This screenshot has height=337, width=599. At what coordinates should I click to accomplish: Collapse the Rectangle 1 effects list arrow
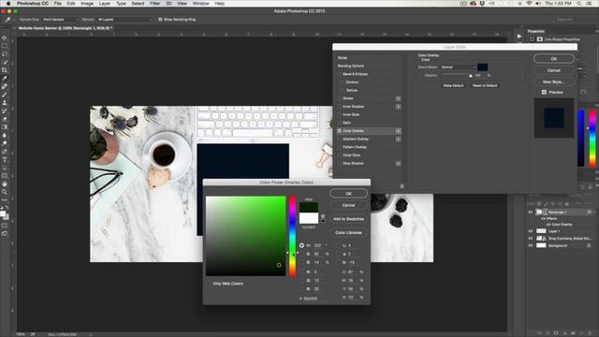[x=594, y=212]
